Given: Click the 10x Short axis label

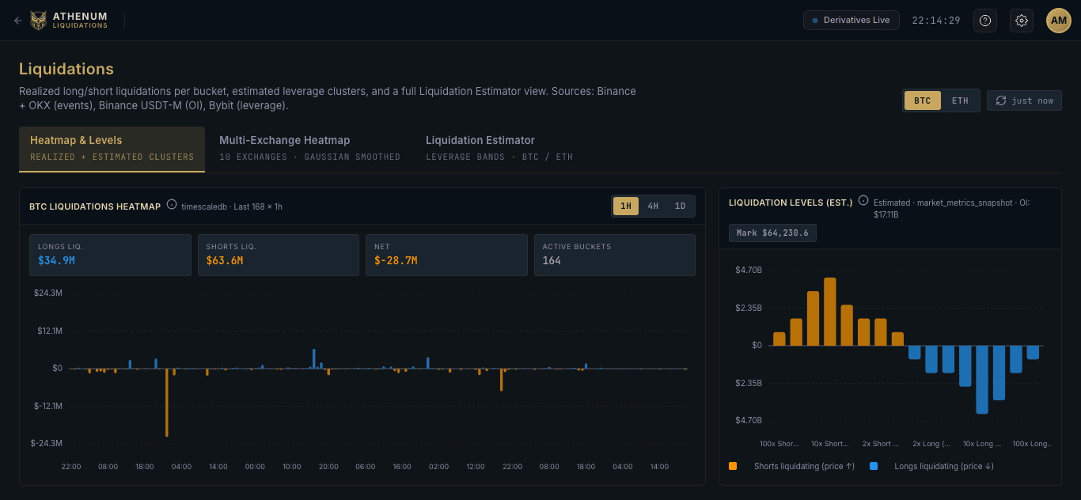Looking at the screenshot, I should [830, 444].
